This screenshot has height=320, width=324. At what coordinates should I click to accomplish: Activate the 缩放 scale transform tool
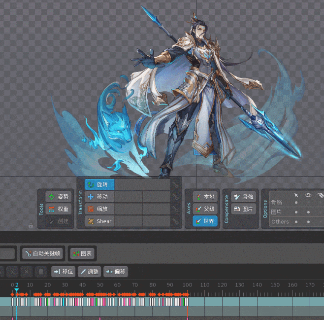[99, 209]
